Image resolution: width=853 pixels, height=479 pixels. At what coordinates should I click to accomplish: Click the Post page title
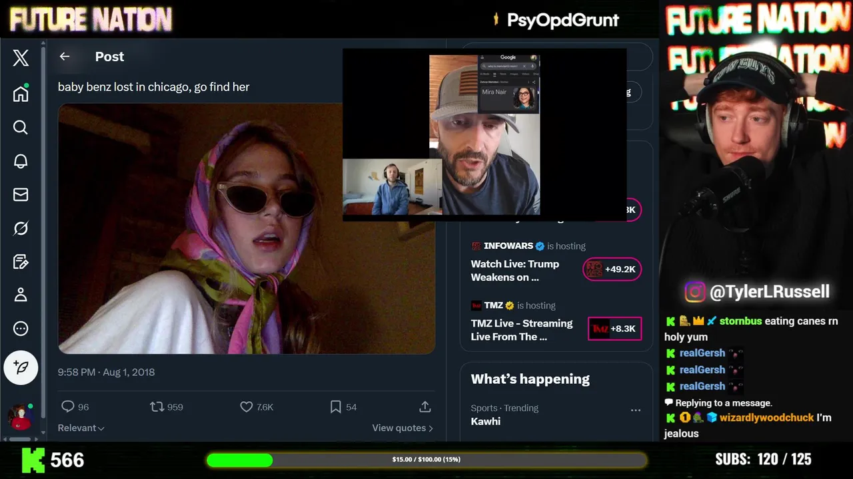pyautogui.click(x=109, y=57)
